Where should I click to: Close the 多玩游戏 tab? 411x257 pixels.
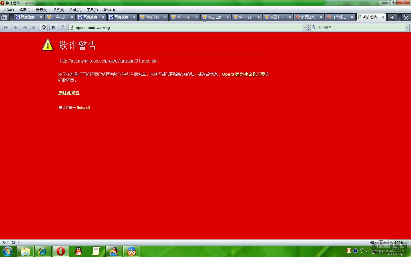point(321,17)
